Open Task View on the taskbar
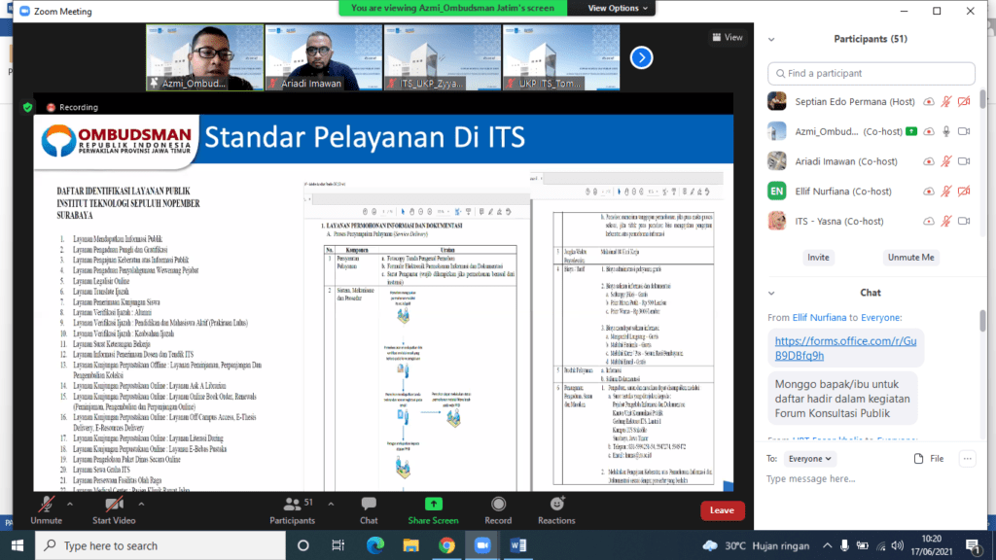 tap(338, 545)
